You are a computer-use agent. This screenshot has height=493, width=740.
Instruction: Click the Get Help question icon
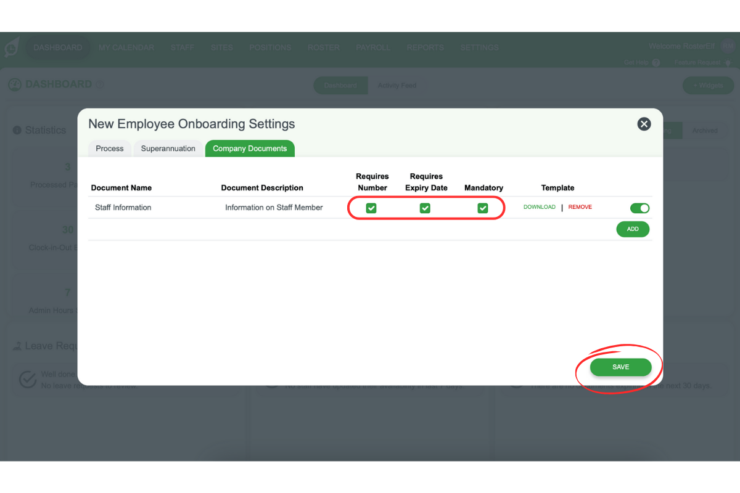coord(656,63)
